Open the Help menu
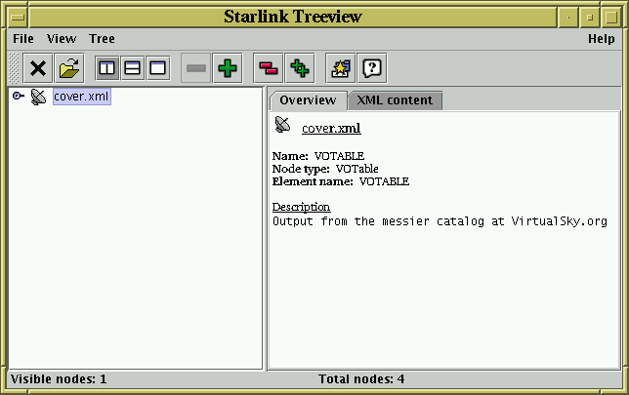Screen dimensions: 629x395 (x=601, y=39)
